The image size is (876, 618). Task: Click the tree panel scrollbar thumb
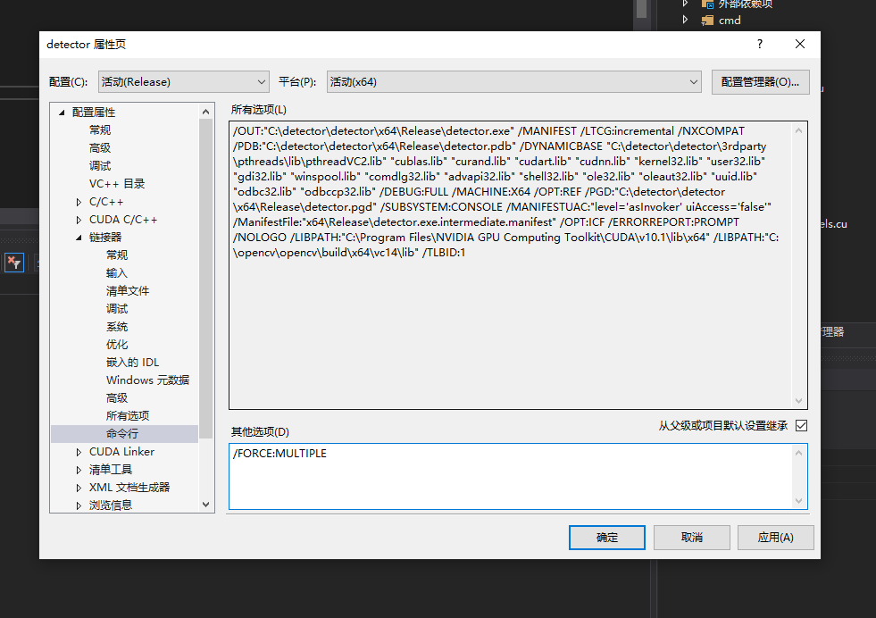pos(205,279)
